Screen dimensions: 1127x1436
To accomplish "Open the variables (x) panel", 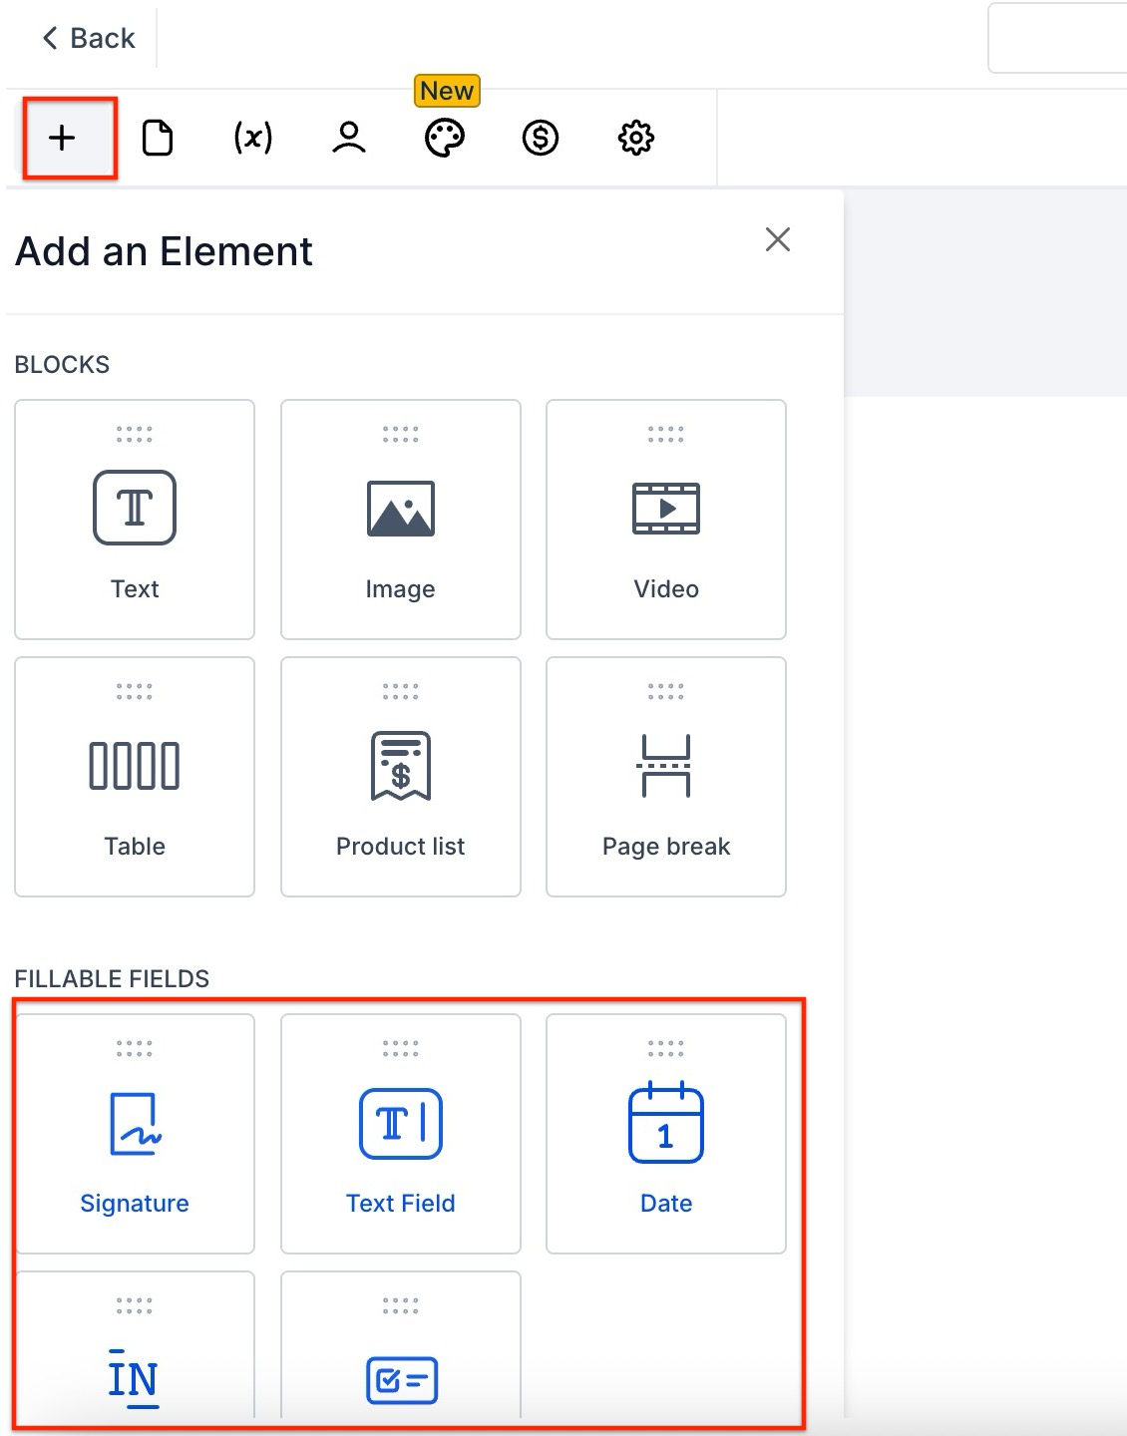I will 253,138.
